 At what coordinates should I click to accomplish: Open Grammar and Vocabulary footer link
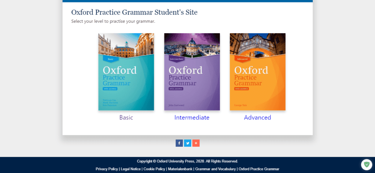pyautogui.click(x=215, y=169)
